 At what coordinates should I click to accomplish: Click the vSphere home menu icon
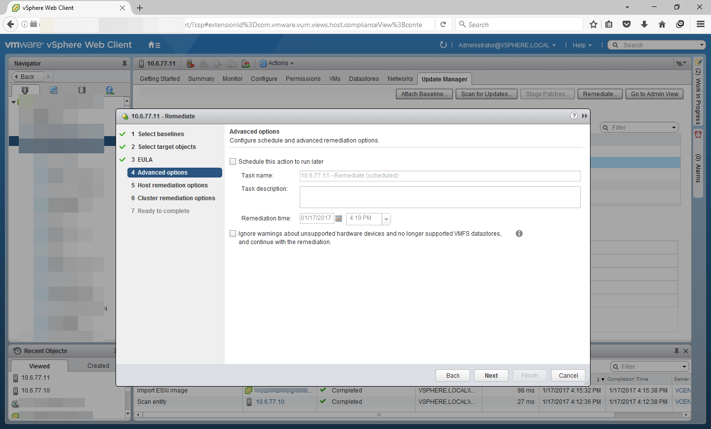154,45
